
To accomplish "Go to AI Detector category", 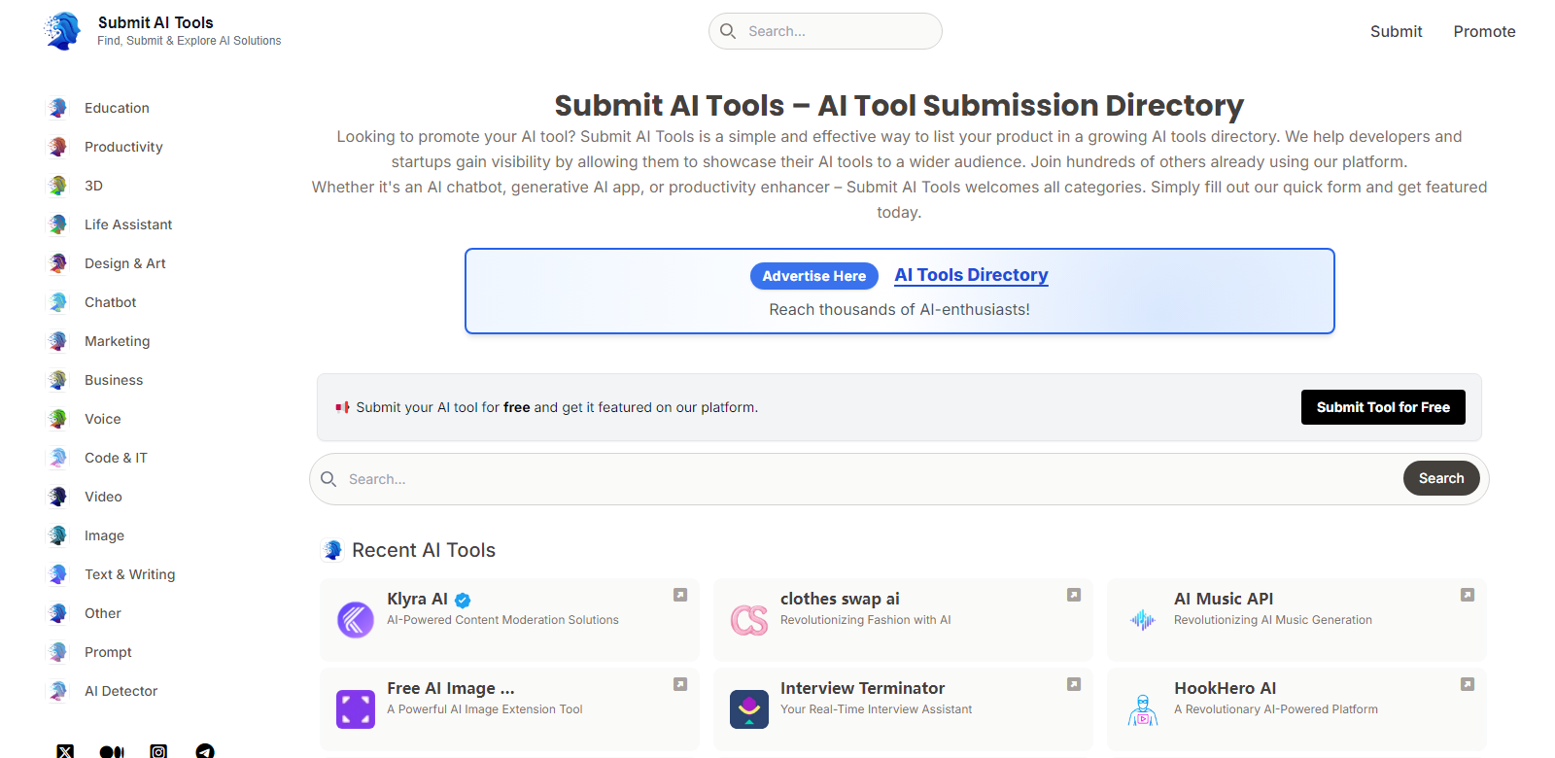I will point(121,691).
